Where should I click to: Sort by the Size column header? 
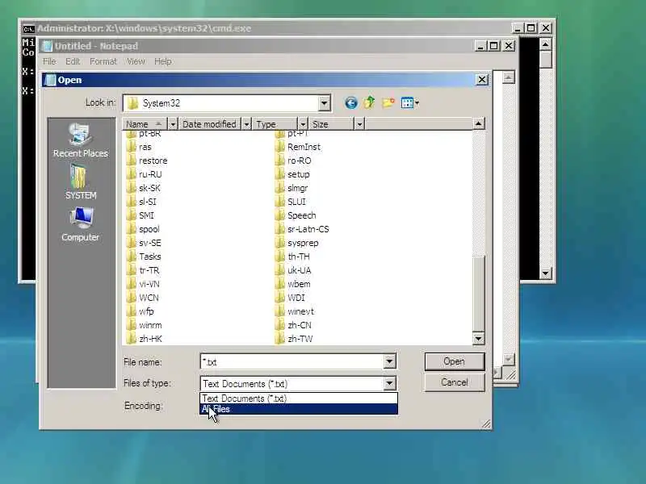[331, 124]
